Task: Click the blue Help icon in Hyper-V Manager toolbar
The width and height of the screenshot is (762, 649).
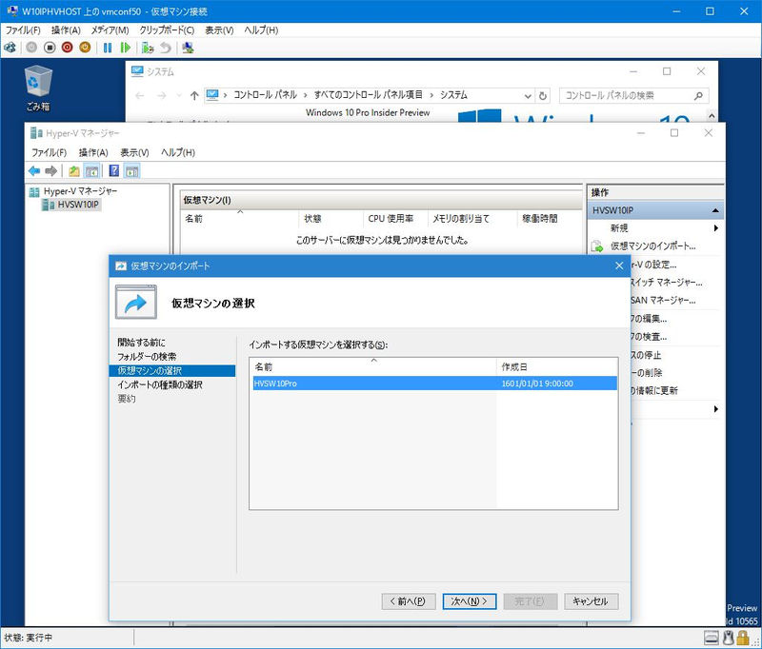Action: [114, 171]
